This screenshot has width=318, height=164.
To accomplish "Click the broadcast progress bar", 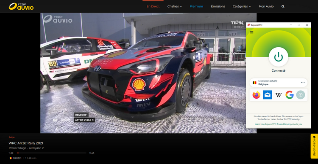I will (51, 153).
